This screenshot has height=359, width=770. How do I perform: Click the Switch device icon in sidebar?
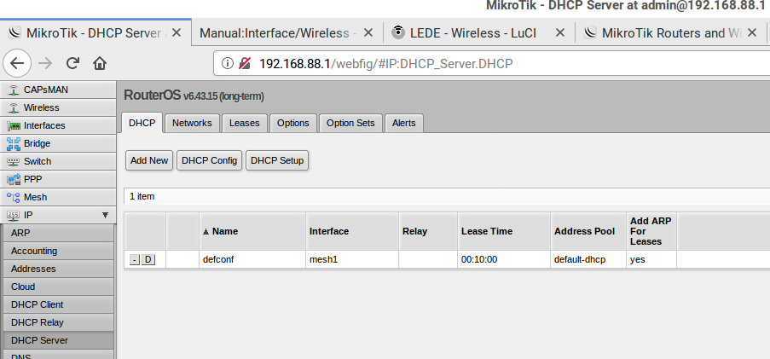[14, 161]
